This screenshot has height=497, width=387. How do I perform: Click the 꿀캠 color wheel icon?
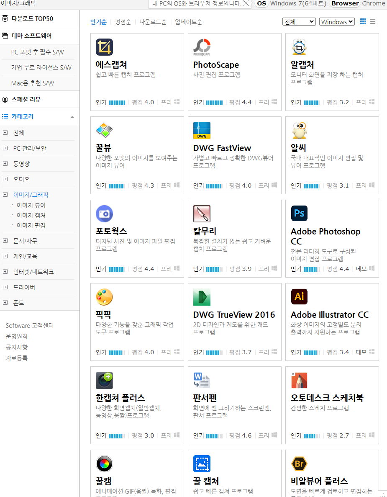104,464
